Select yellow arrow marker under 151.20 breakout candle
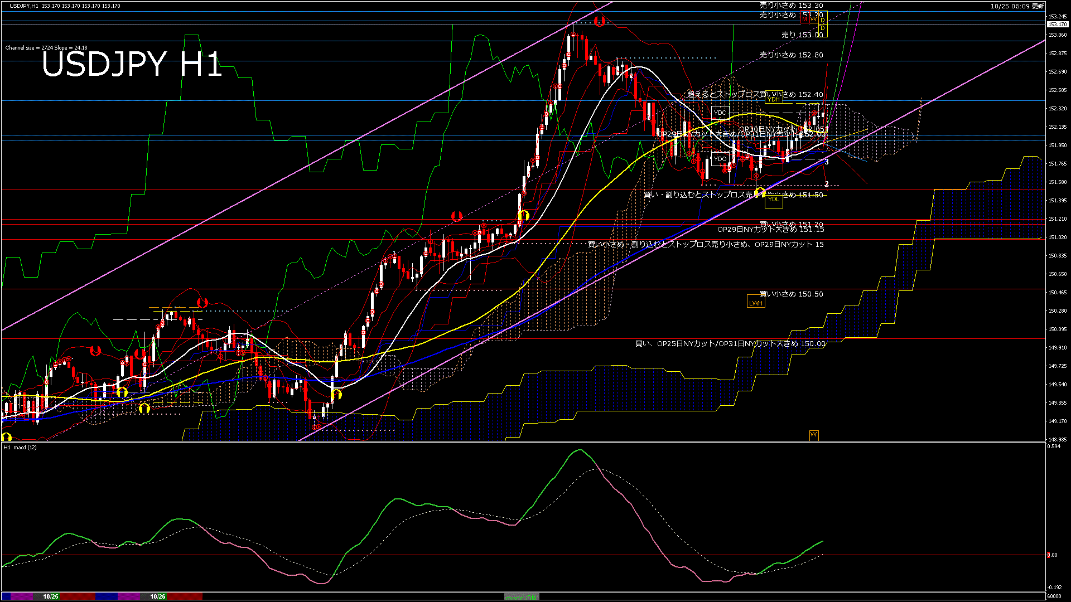1071x602 pixels. tap(523, 215)
